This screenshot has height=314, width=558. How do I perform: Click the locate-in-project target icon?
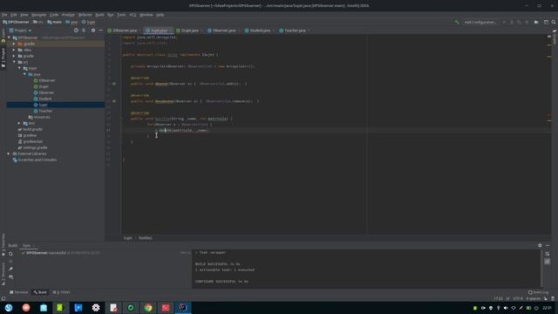(76, 31)
